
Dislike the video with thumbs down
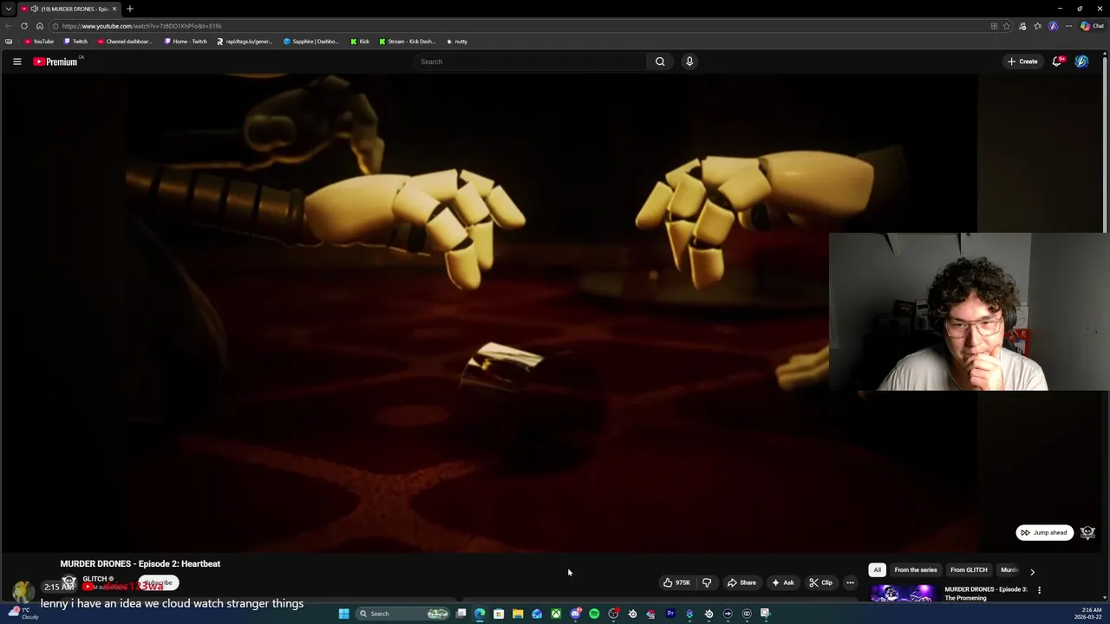point(707,582)
